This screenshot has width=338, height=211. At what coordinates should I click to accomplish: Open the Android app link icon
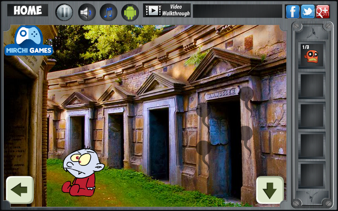(130, 12)
